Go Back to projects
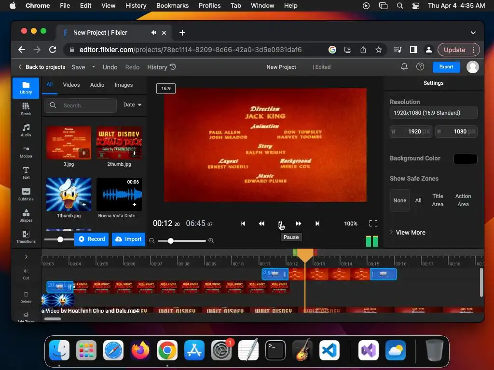The width and height of the screenshot is (494, 370). (x=41, y=67)
